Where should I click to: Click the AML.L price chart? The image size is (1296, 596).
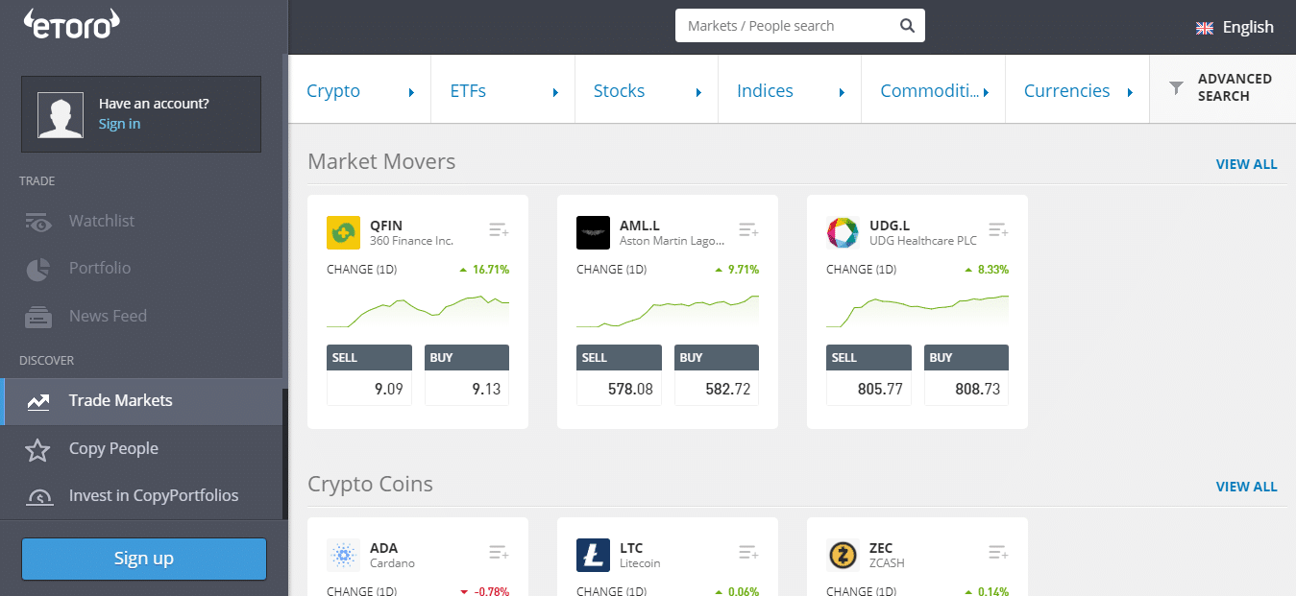[668, 310]
